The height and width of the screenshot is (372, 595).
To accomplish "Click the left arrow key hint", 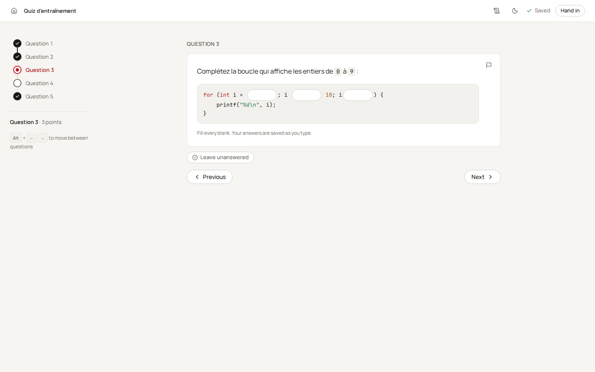I will click(x=31, y=138).
